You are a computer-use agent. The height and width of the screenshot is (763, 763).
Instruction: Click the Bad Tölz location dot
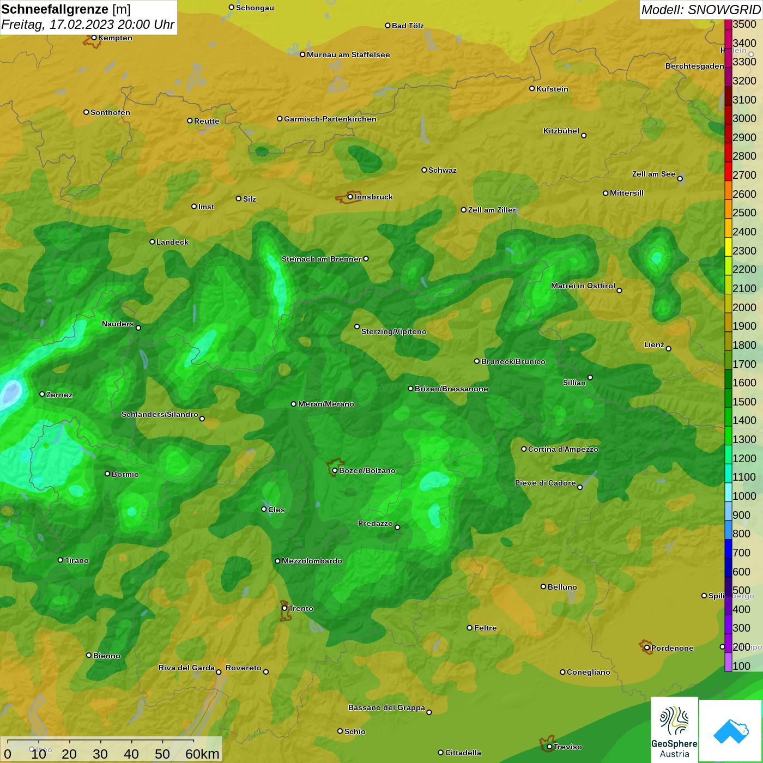[387, 25]
